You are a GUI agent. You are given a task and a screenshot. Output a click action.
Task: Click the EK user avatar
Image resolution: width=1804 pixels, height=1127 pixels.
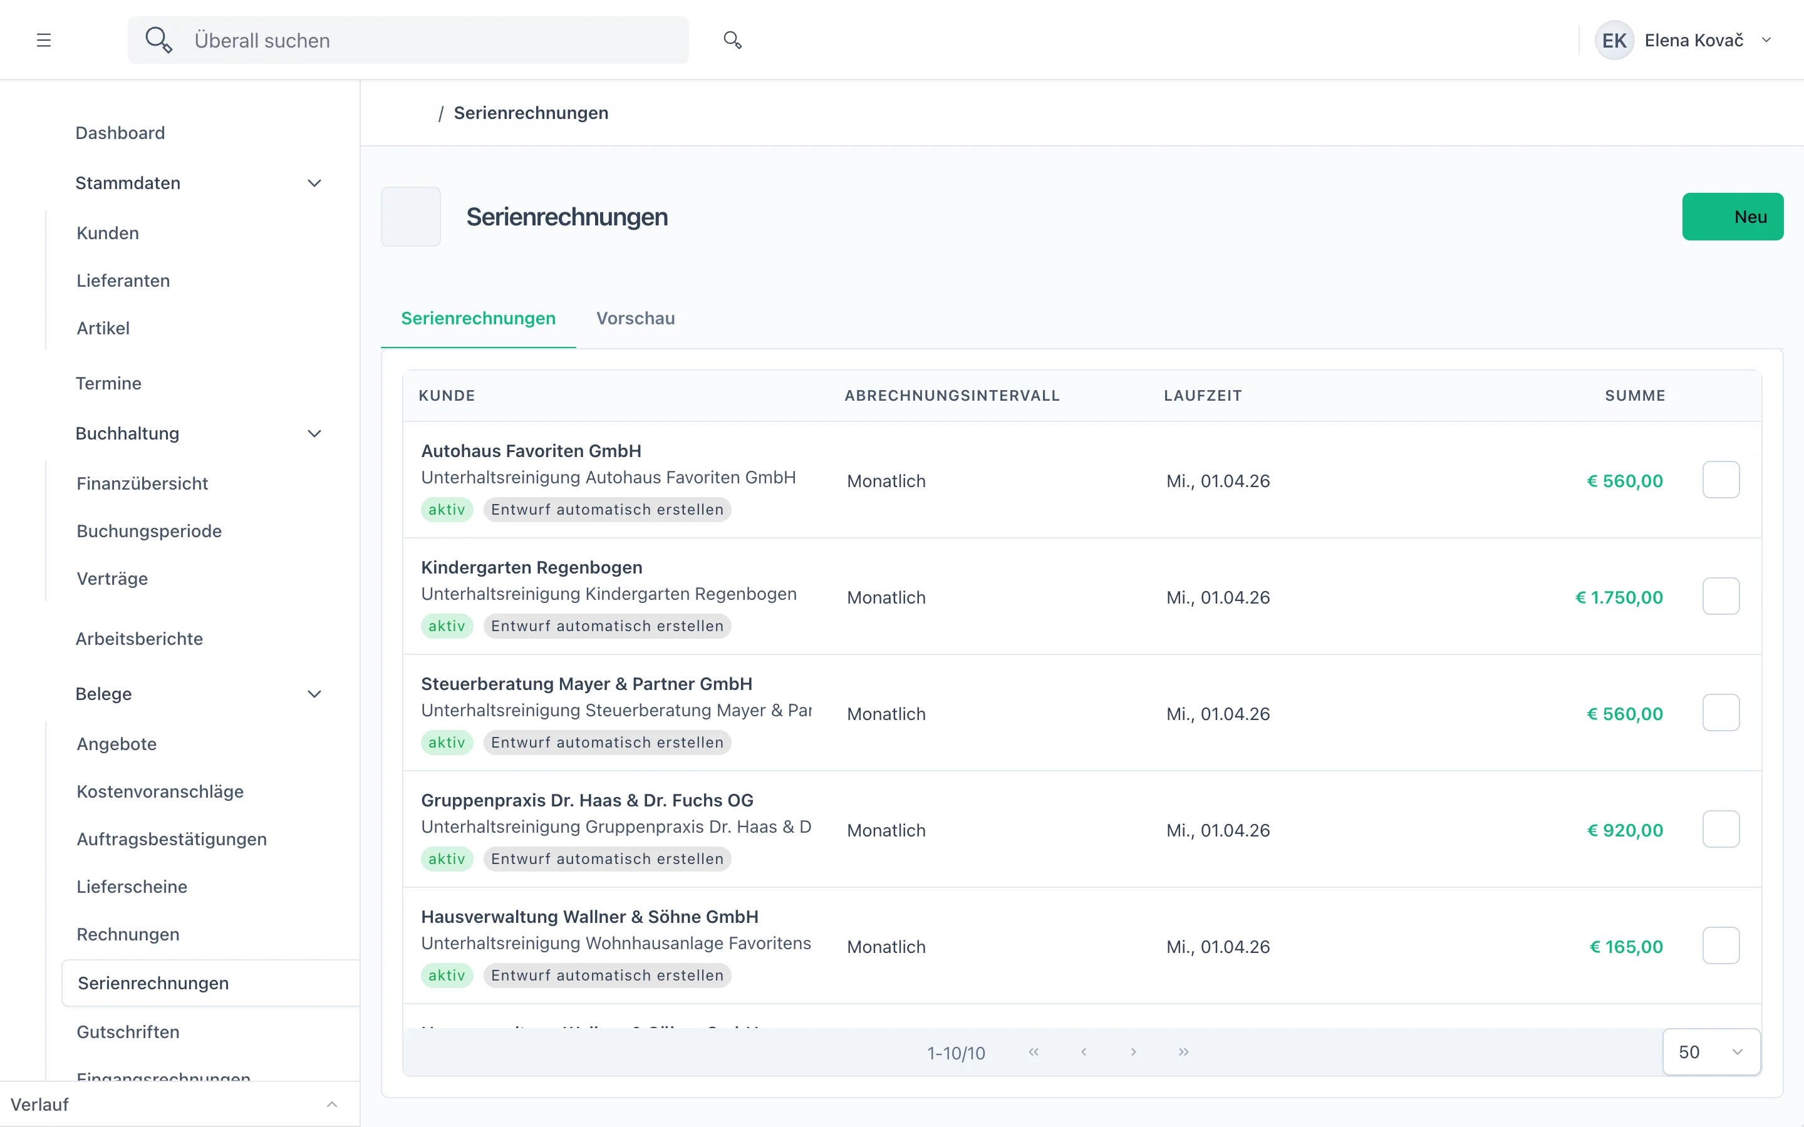1614,40
